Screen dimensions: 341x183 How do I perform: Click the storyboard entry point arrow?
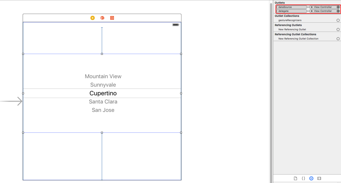click(12, 101)
